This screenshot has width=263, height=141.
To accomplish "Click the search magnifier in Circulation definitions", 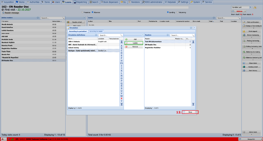I will point(121,35).
